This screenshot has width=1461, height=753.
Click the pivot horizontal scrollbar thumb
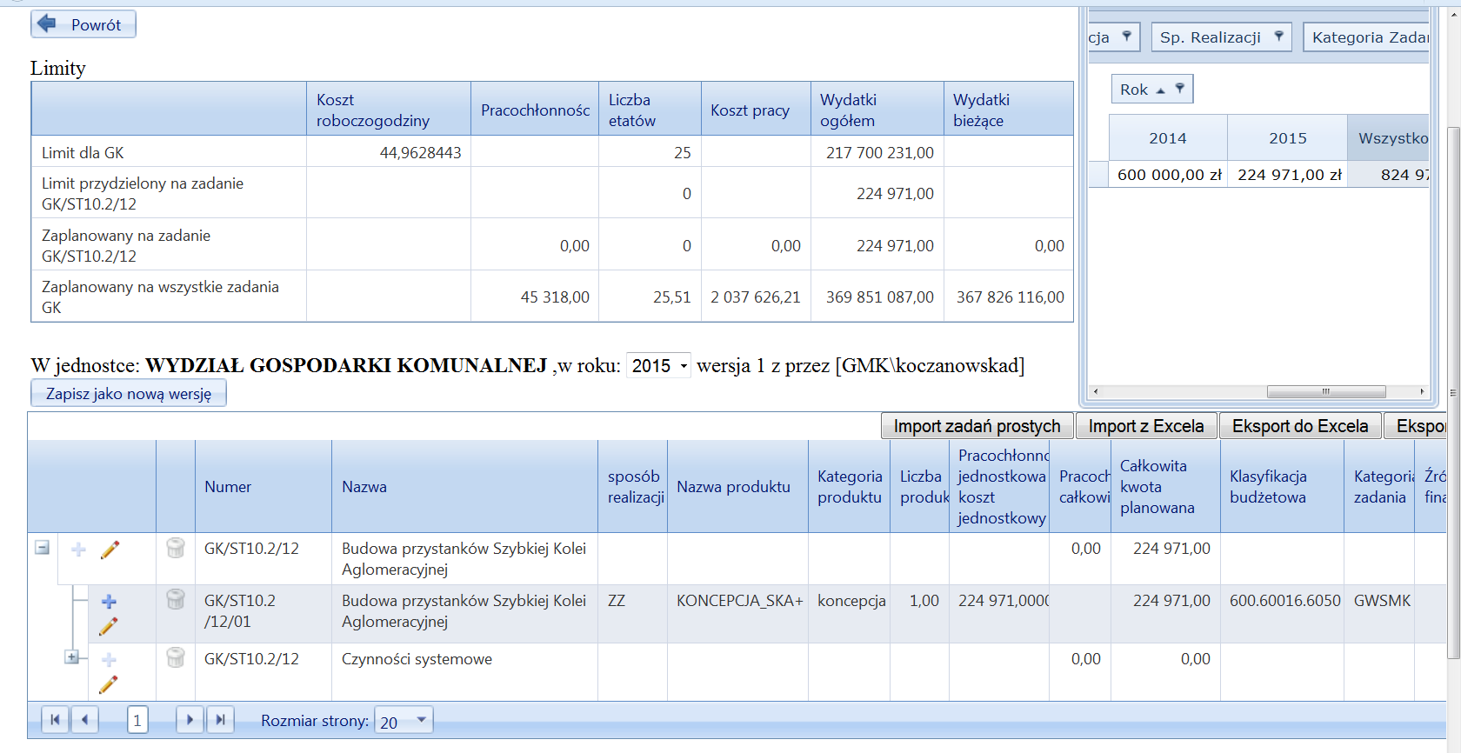coord(1326,391)
